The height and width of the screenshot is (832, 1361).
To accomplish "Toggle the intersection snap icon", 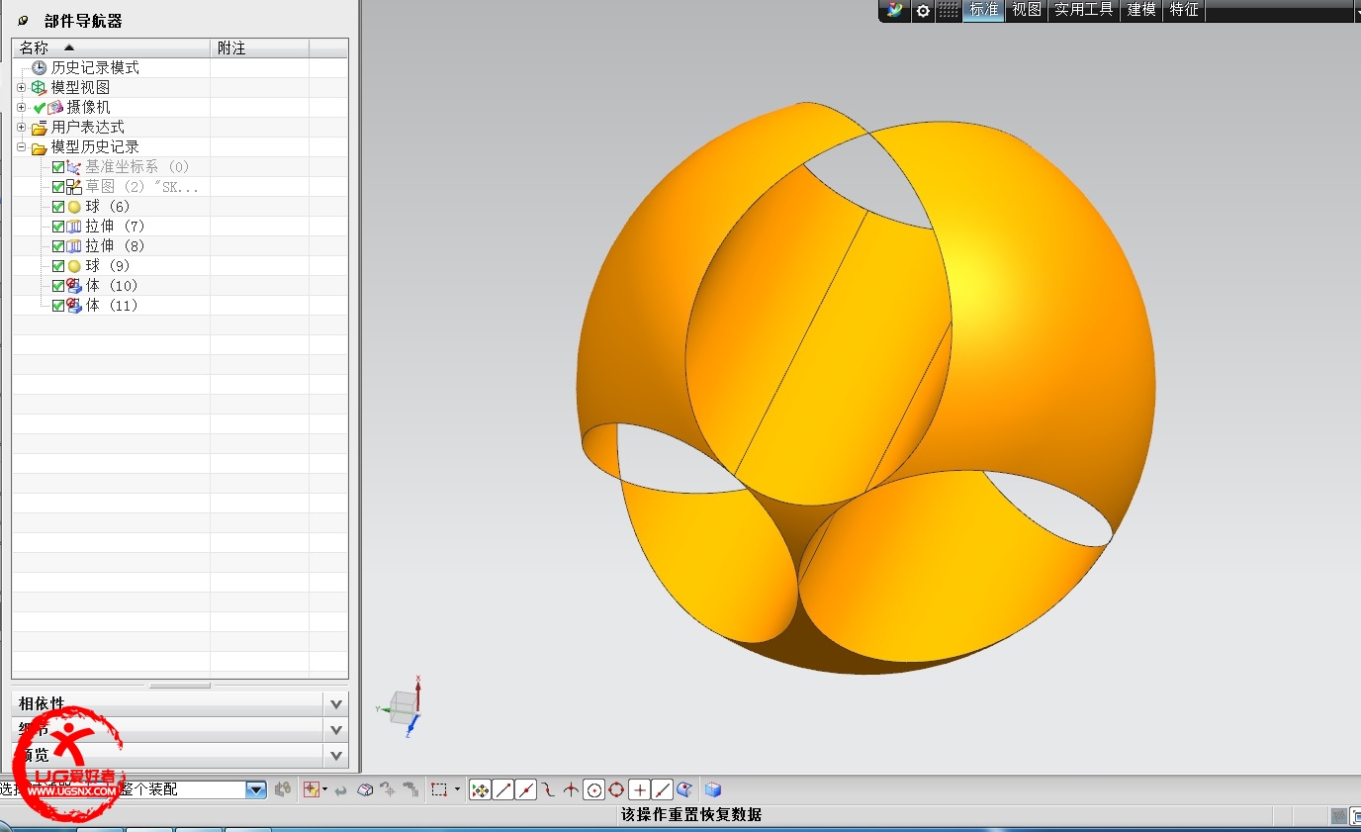I will pos(571,789).
